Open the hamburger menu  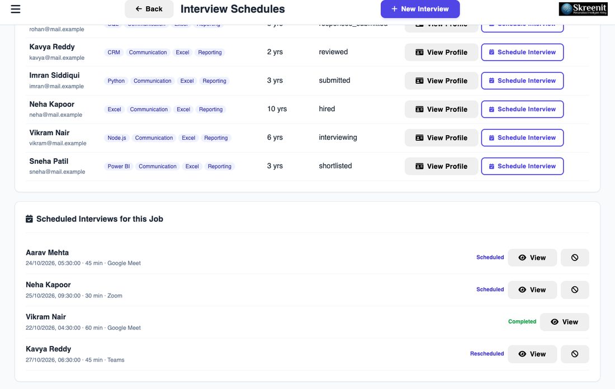click(15, 9)
